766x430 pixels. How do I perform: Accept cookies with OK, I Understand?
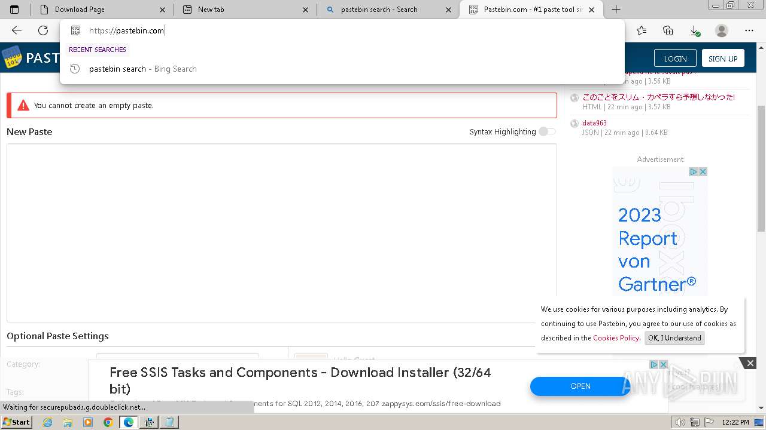click(674, 338)
